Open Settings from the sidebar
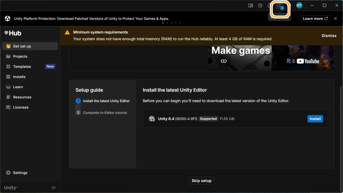 click(30, 173)
